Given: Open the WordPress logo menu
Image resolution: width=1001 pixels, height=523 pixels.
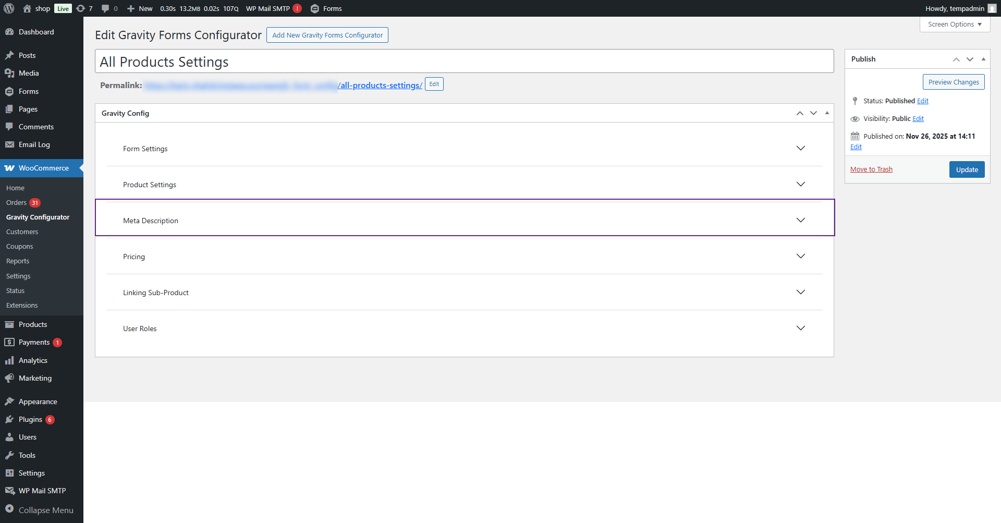Looking at the screenshot, I should coord(9,8).
